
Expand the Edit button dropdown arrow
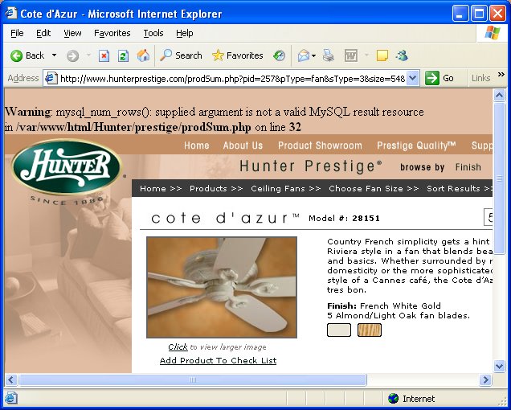(x=366, y=55)
